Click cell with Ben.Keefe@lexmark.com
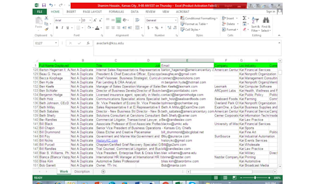The image size is (327, 184). (187, 86)
